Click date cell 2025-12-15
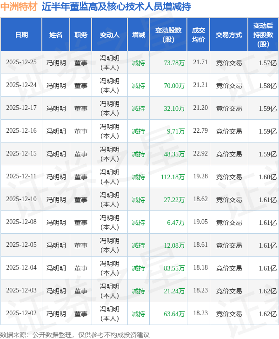Image resolution: width=279 pixels, height=339 pixels. [21, 154]
